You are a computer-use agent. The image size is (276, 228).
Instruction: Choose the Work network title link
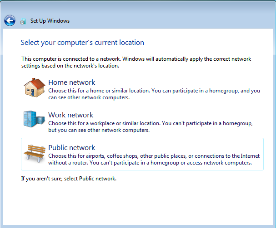(71, 115)
